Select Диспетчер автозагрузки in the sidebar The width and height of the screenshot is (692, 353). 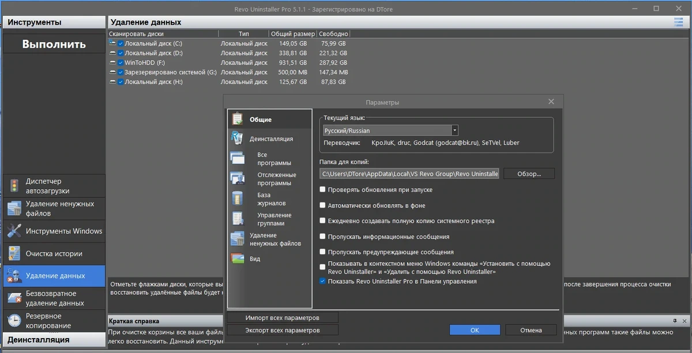click(54, 186)
